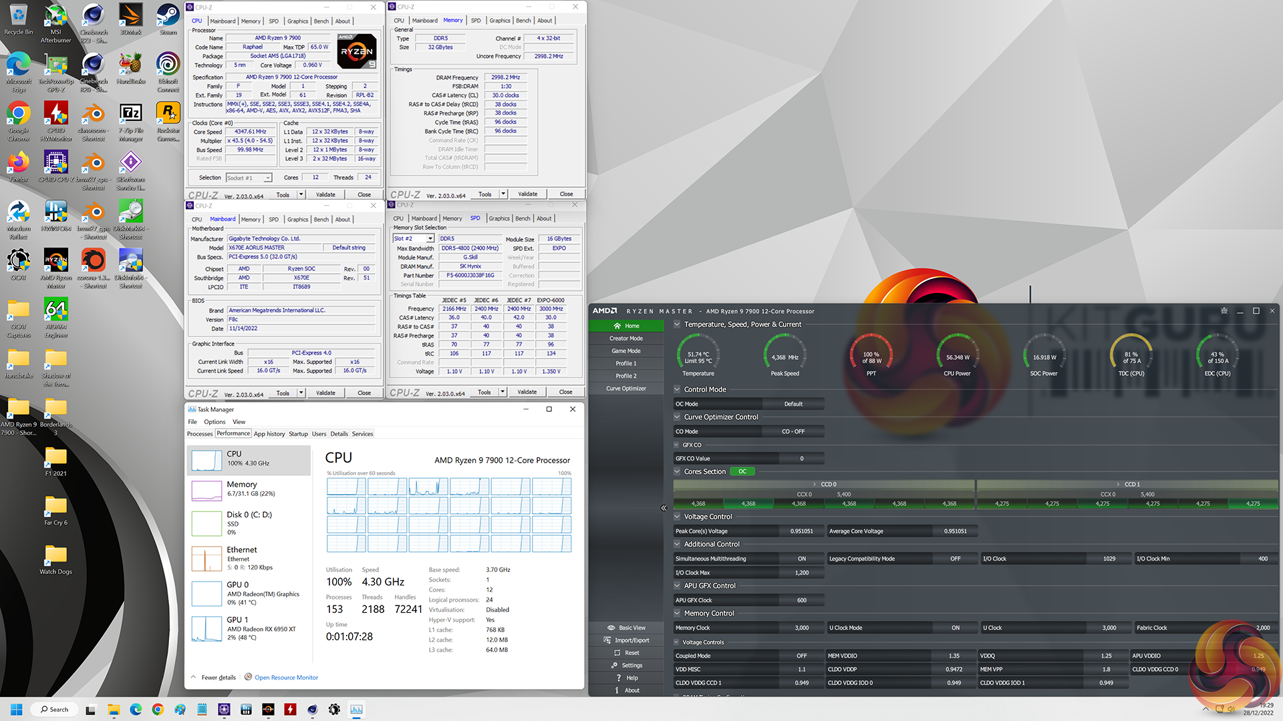Open Task Manager icon on the taskbar
The width and height of the screenshot is (1283, 721).
[x=356, y=710]
